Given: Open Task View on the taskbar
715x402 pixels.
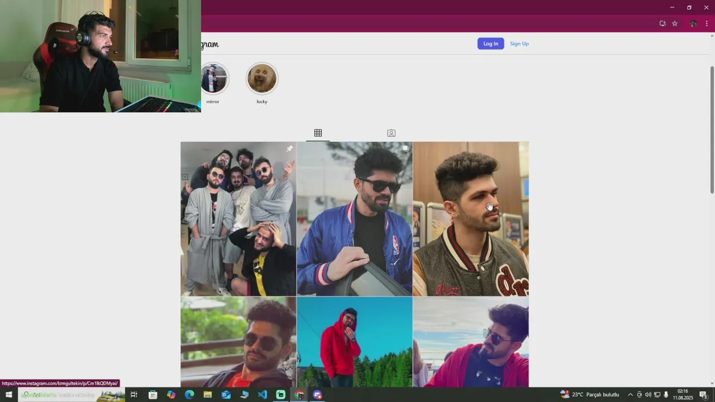Looking at the screenshot, I should 134,395.
